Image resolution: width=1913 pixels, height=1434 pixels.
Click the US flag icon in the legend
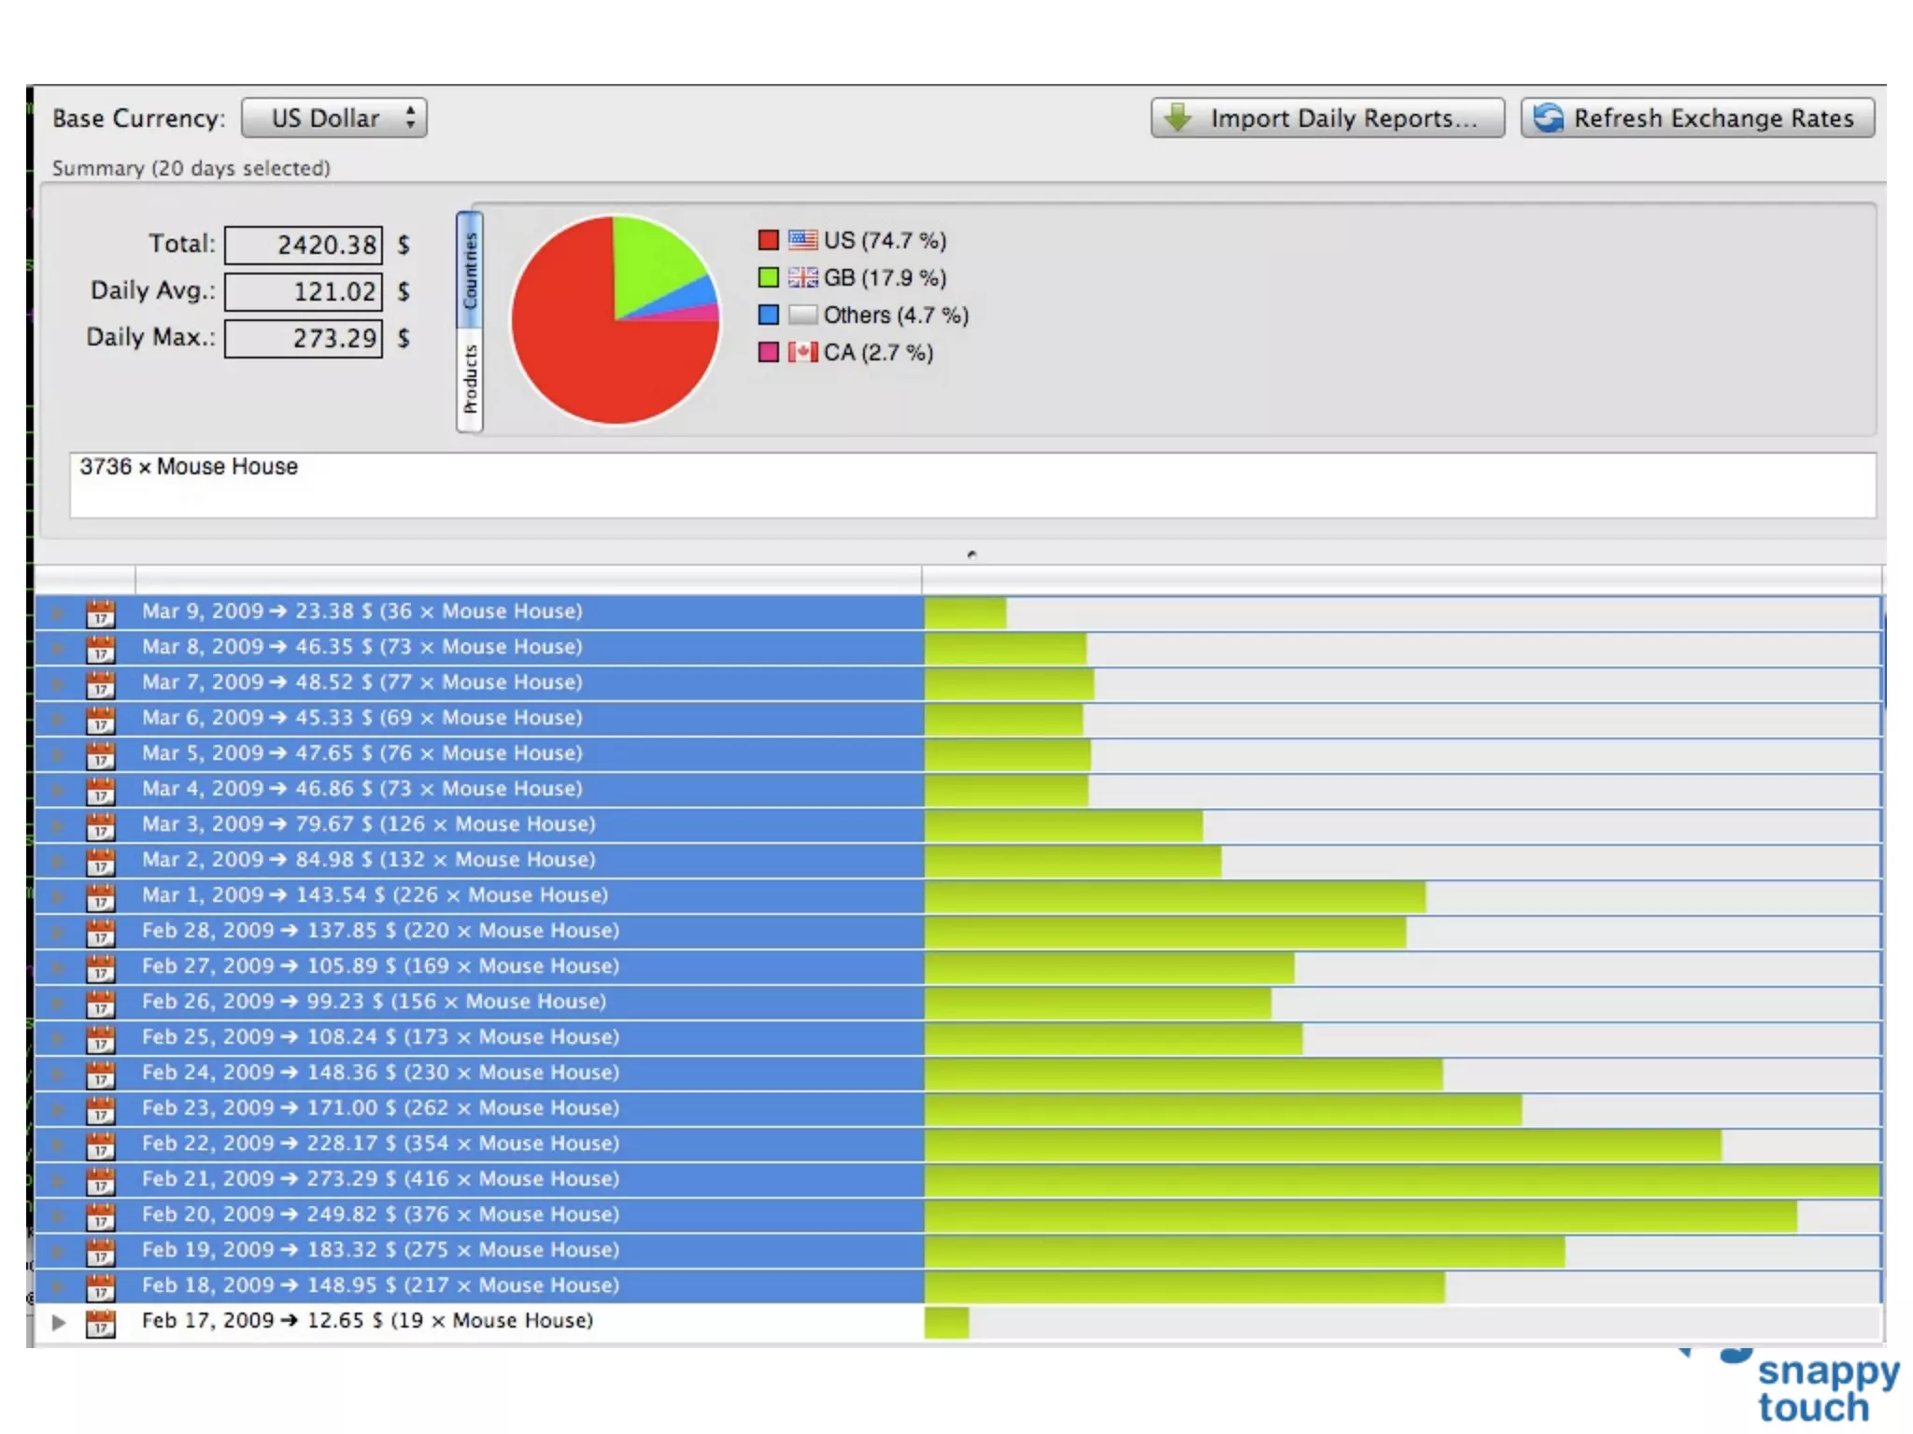point(801,240)
